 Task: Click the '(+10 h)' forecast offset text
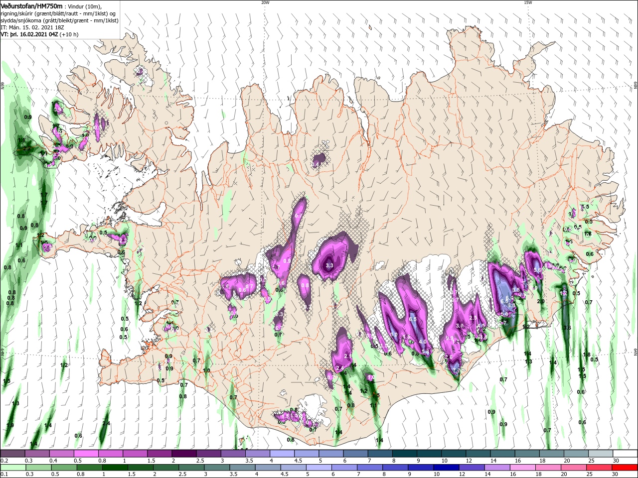pyautogui.click(x=69, y=34)
